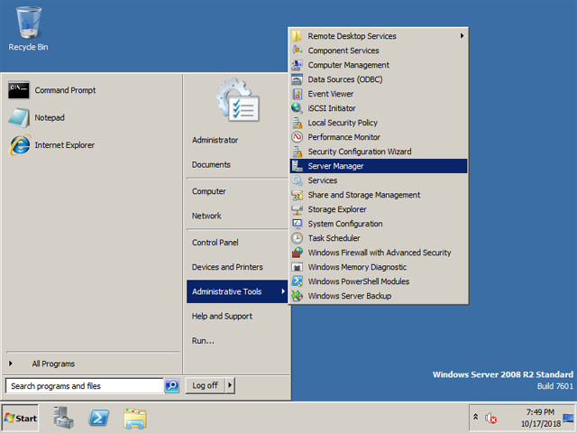Click the Event Viewer icon
Screen dimensions: 577x433
pos(297,94)
